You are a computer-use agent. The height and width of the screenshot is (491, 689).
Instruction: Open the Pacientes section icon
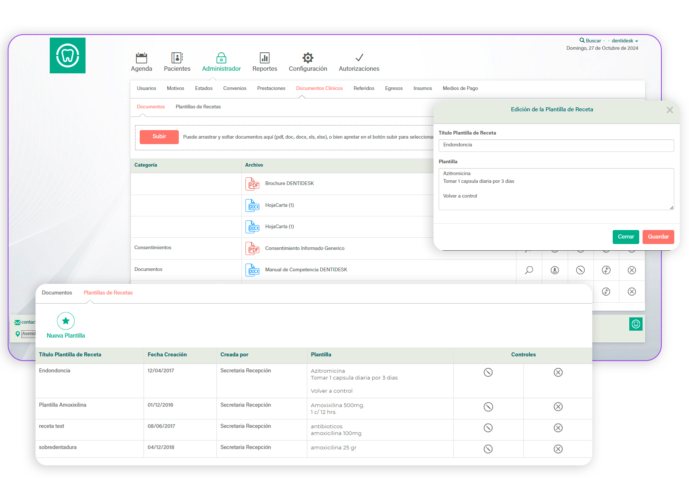[177, 58]
